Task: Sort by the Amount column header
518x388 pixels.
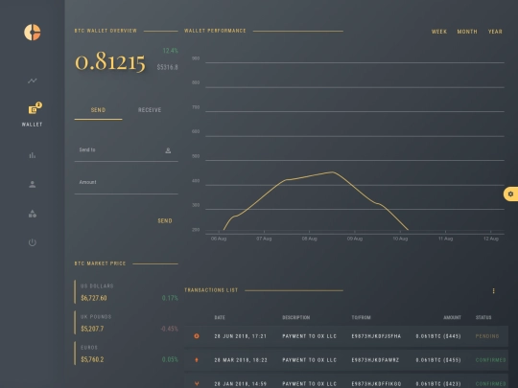Action: (x=452, y=317)
